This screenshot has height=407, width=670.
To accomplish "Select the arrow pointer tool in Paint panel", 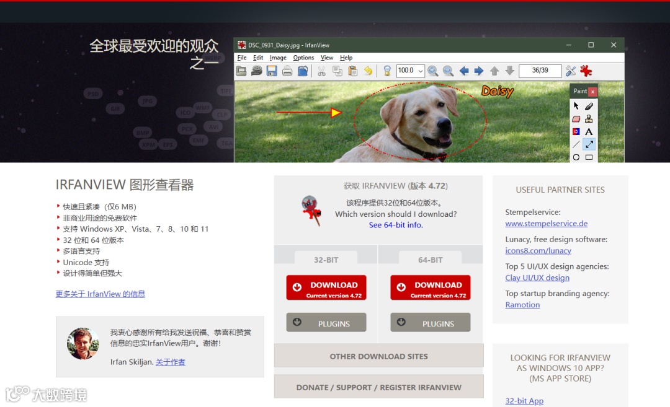I will tap(576, 106).
